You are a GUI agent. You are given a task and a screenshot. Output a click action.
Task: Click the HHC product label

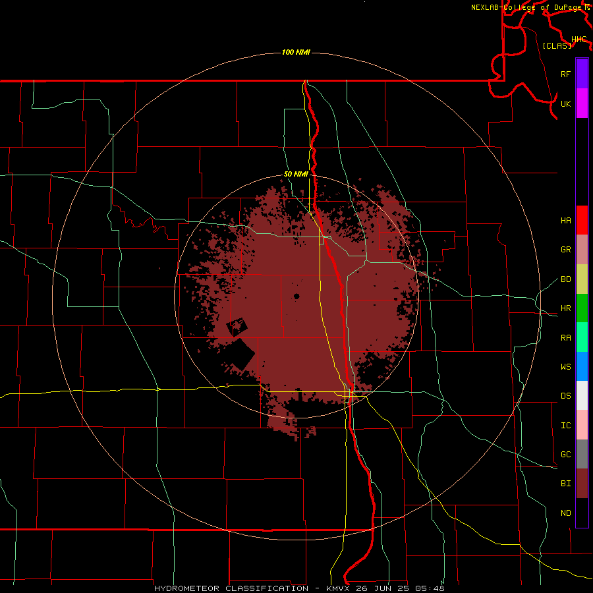579,39
